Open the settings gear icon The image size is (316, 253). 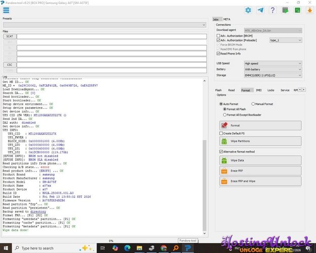248,10
